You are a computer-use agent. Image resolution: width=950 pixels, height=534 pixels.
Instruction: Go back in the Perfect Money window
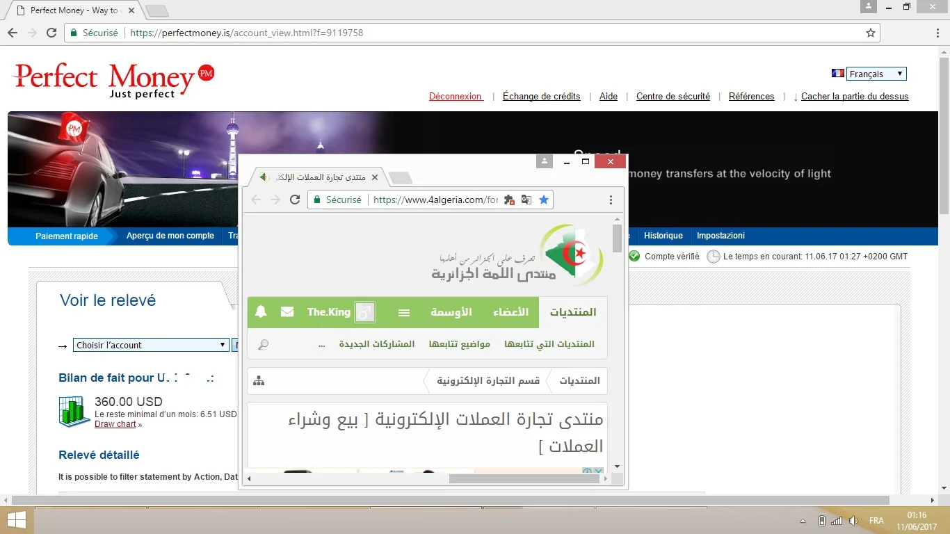pos(13,33)
